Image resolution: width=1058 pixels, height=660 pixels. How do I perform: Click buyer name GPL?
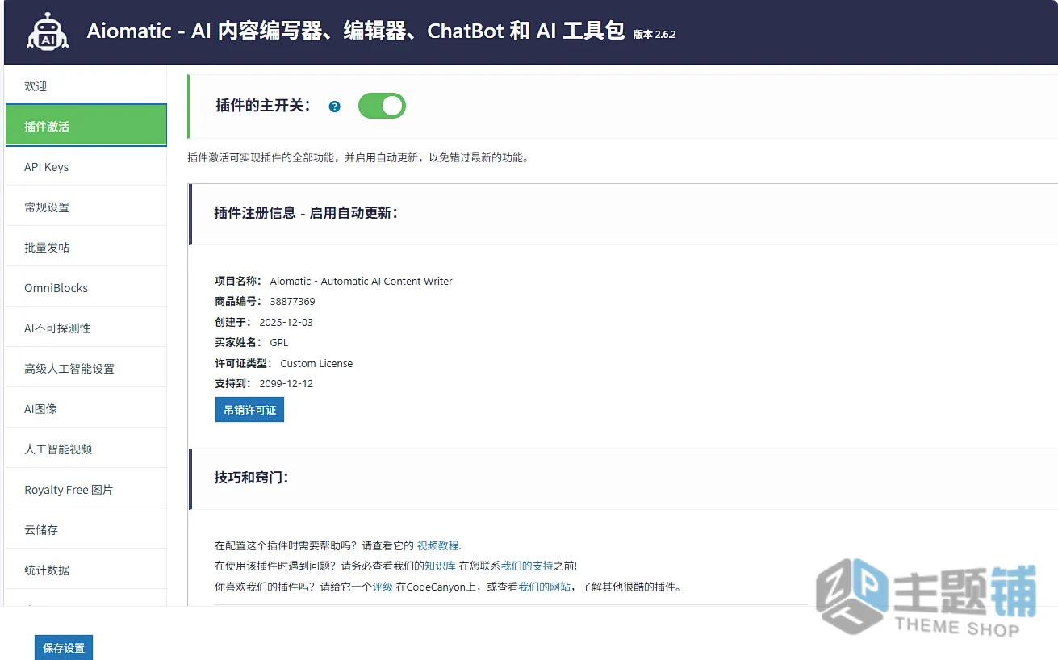point(278,343)
